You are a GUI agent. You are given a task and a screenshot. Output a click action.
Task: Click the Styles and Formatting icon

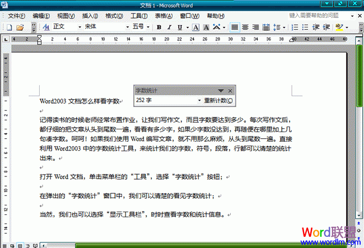coord(46,27)
